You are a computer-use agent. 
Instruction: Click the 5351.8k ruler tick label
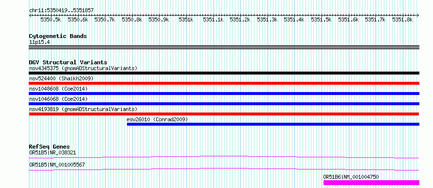[x=402, y=19]
